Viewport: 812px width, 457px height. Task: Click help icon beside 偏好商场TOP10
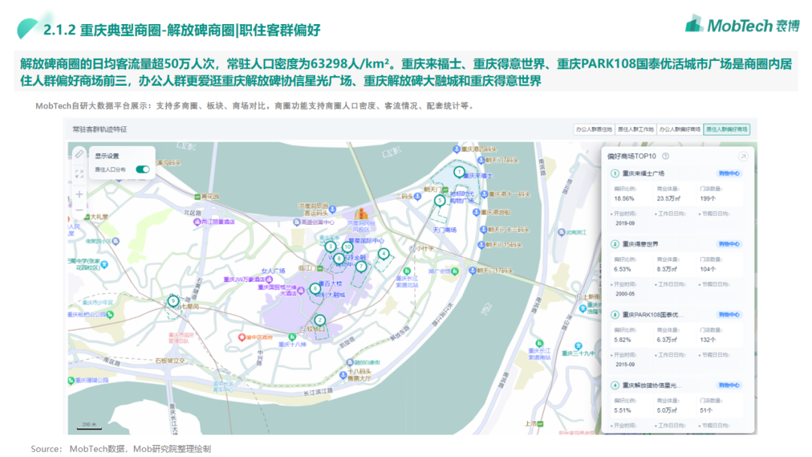coord(666,156)
